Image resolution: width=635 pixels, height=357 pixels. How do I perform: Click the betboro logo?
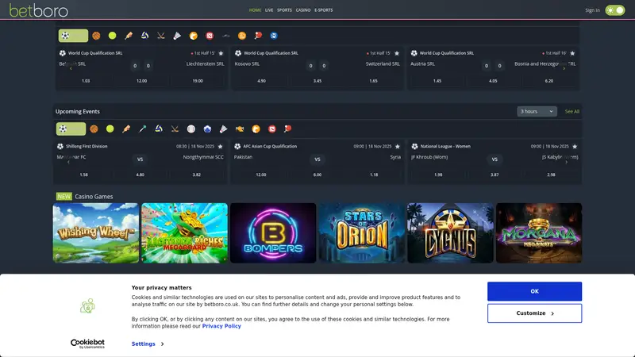pos(38,10)
